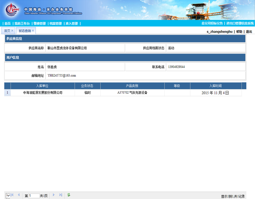The height and width of the screenshot is (199, 255).
Task: Click the 临时 status cell
Action: coord(87,93)
